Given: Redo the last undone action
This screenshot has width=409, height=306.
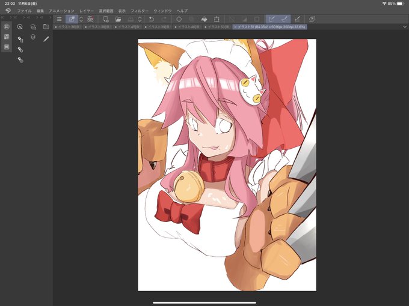Looking at the screenshot, I should click(x=164, y=19).
